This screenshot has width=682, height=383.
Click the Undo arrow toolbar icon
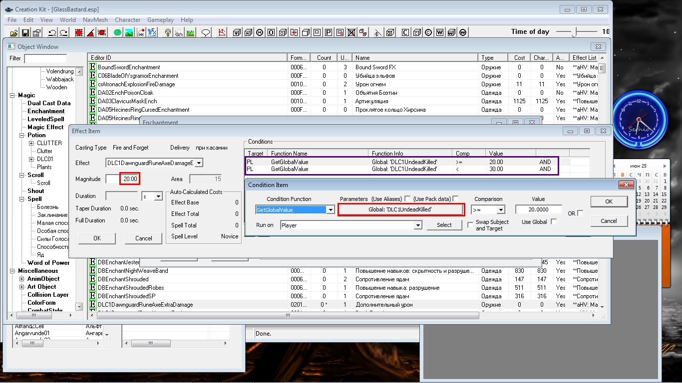[52, 33]
